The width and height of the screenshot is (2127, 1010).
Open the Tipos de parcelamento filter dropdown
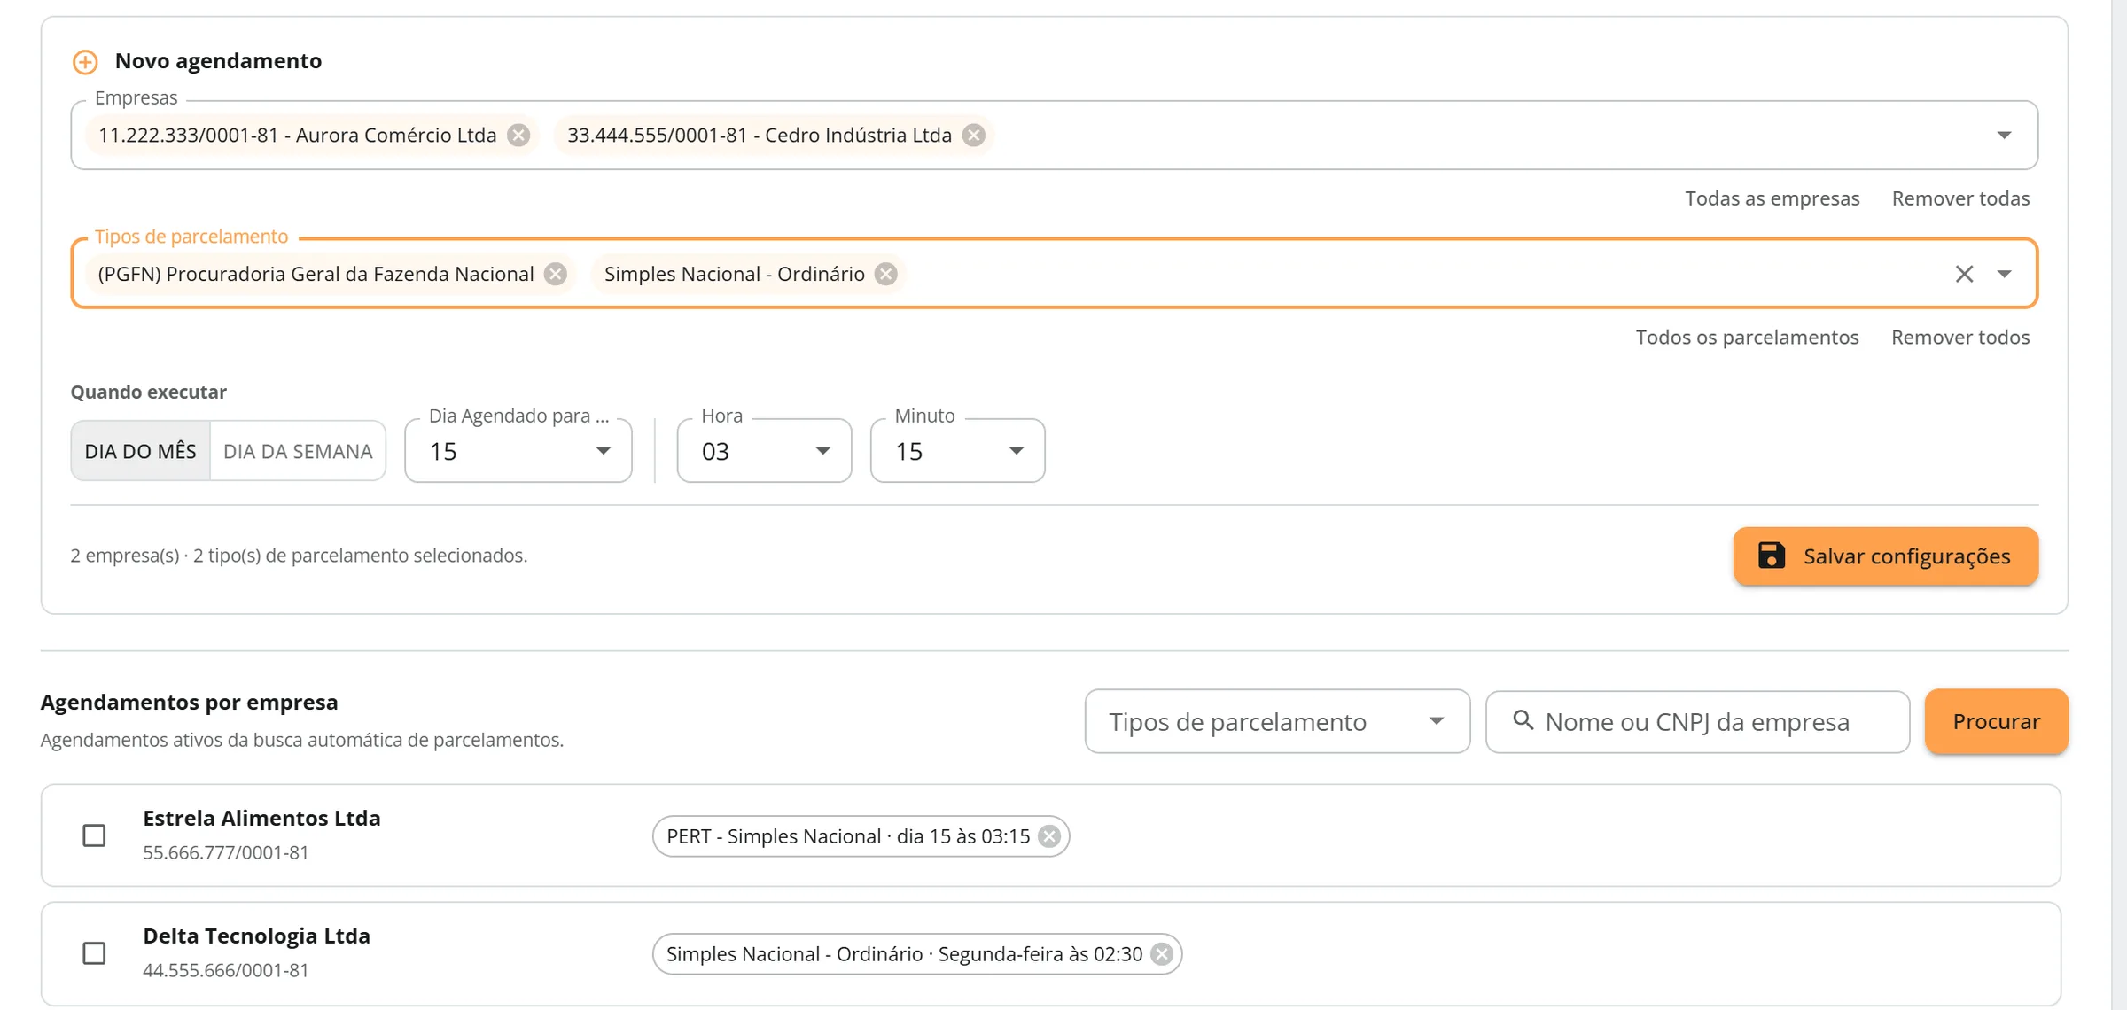click(1277, 722)
